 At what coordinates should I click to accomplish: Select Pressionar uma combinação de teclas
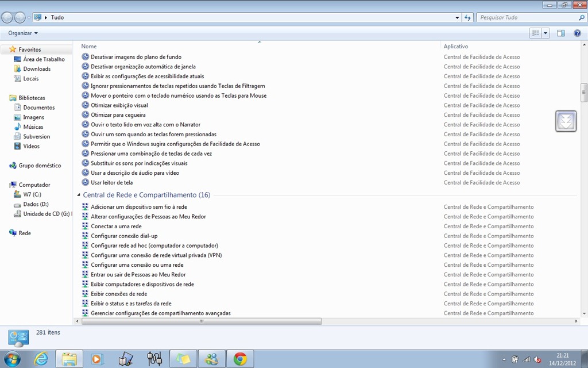point(151,154)
